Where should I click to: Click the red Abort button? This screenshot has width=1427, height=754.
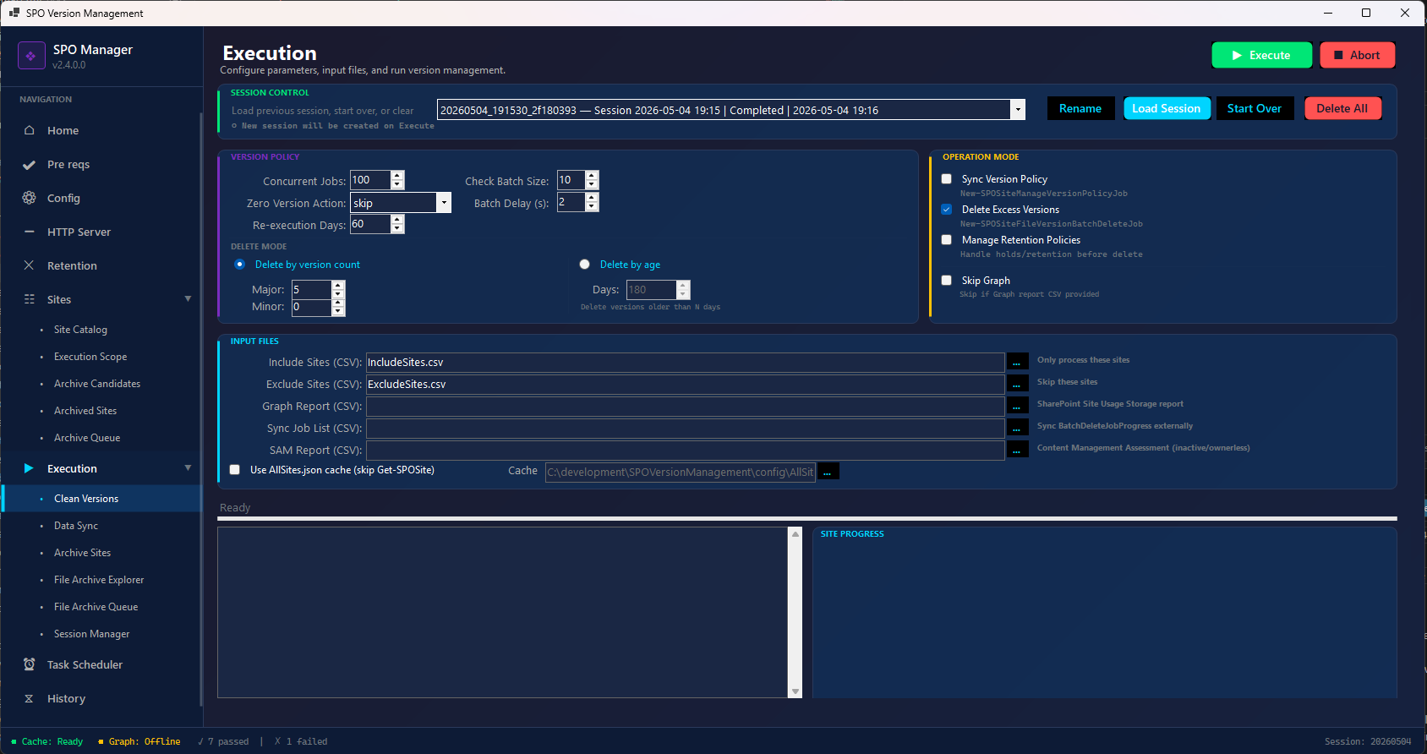pos(1357,55)
